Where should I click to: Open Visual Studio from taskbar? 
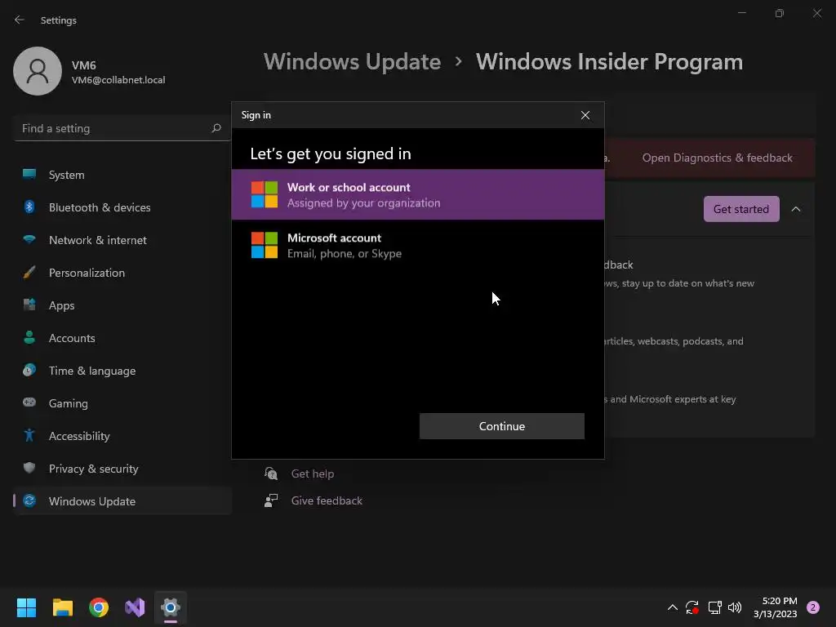135,607
